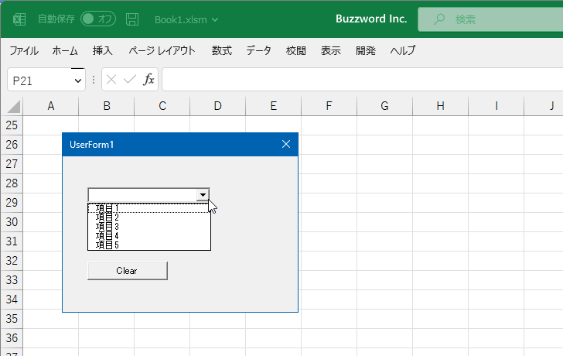The width and height of the screenshot is (563, 356).
Task: Select column D header
Action: click(x=217, y=106)
